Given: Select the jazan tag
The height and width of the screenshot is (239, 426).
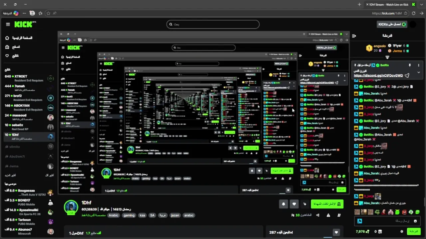Looking at the screenshot, I should click(175, 215).
